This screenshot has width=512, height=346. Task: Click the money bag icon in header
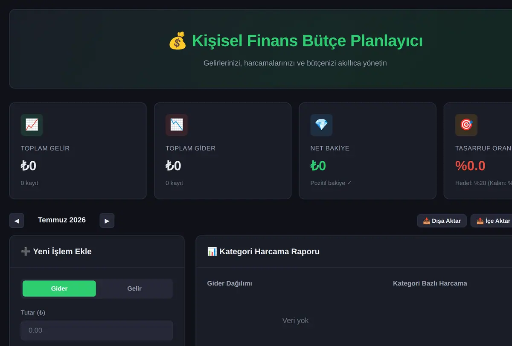(x=177, y=41)
